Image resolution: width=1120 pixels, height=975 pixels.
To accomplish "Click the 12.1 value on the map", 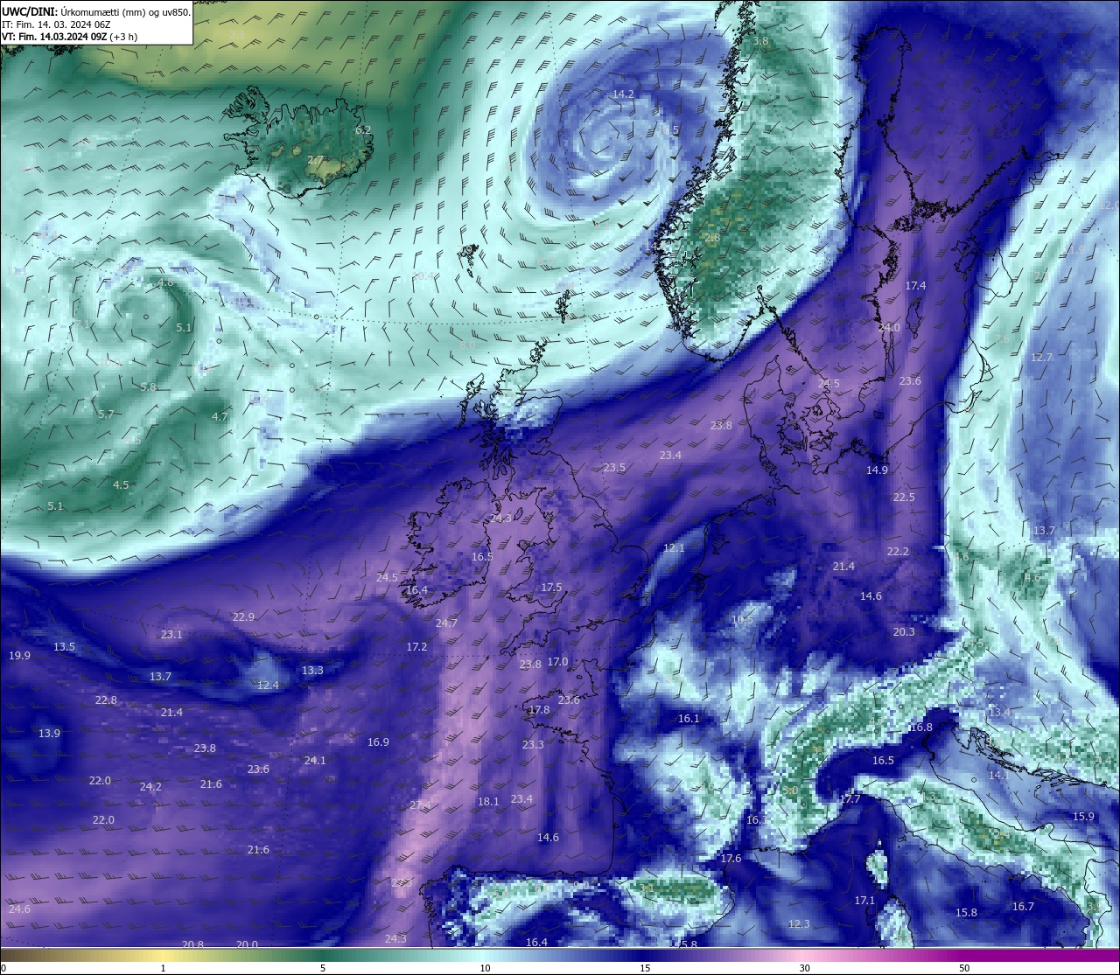I will (674, 548).
